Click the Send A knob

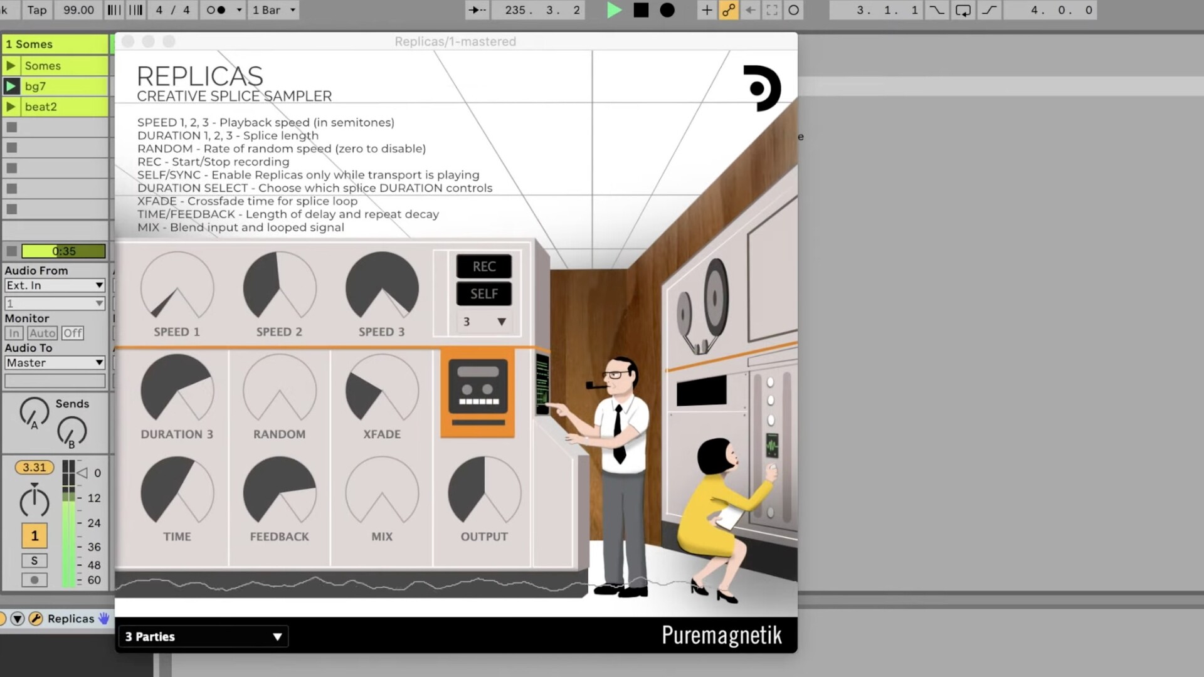[34, 412]
